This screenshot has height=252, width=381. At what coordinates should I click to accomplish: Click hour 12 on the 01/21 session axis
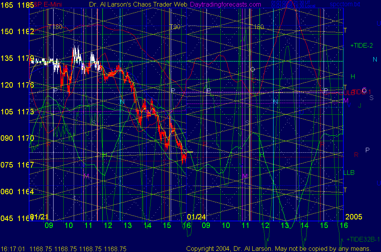click(108, 225)
